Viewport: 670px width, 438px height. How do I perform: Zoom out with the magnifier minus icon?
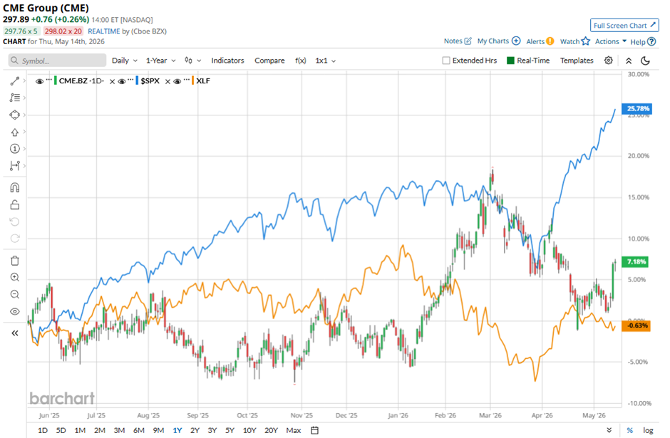click(14, 295)
